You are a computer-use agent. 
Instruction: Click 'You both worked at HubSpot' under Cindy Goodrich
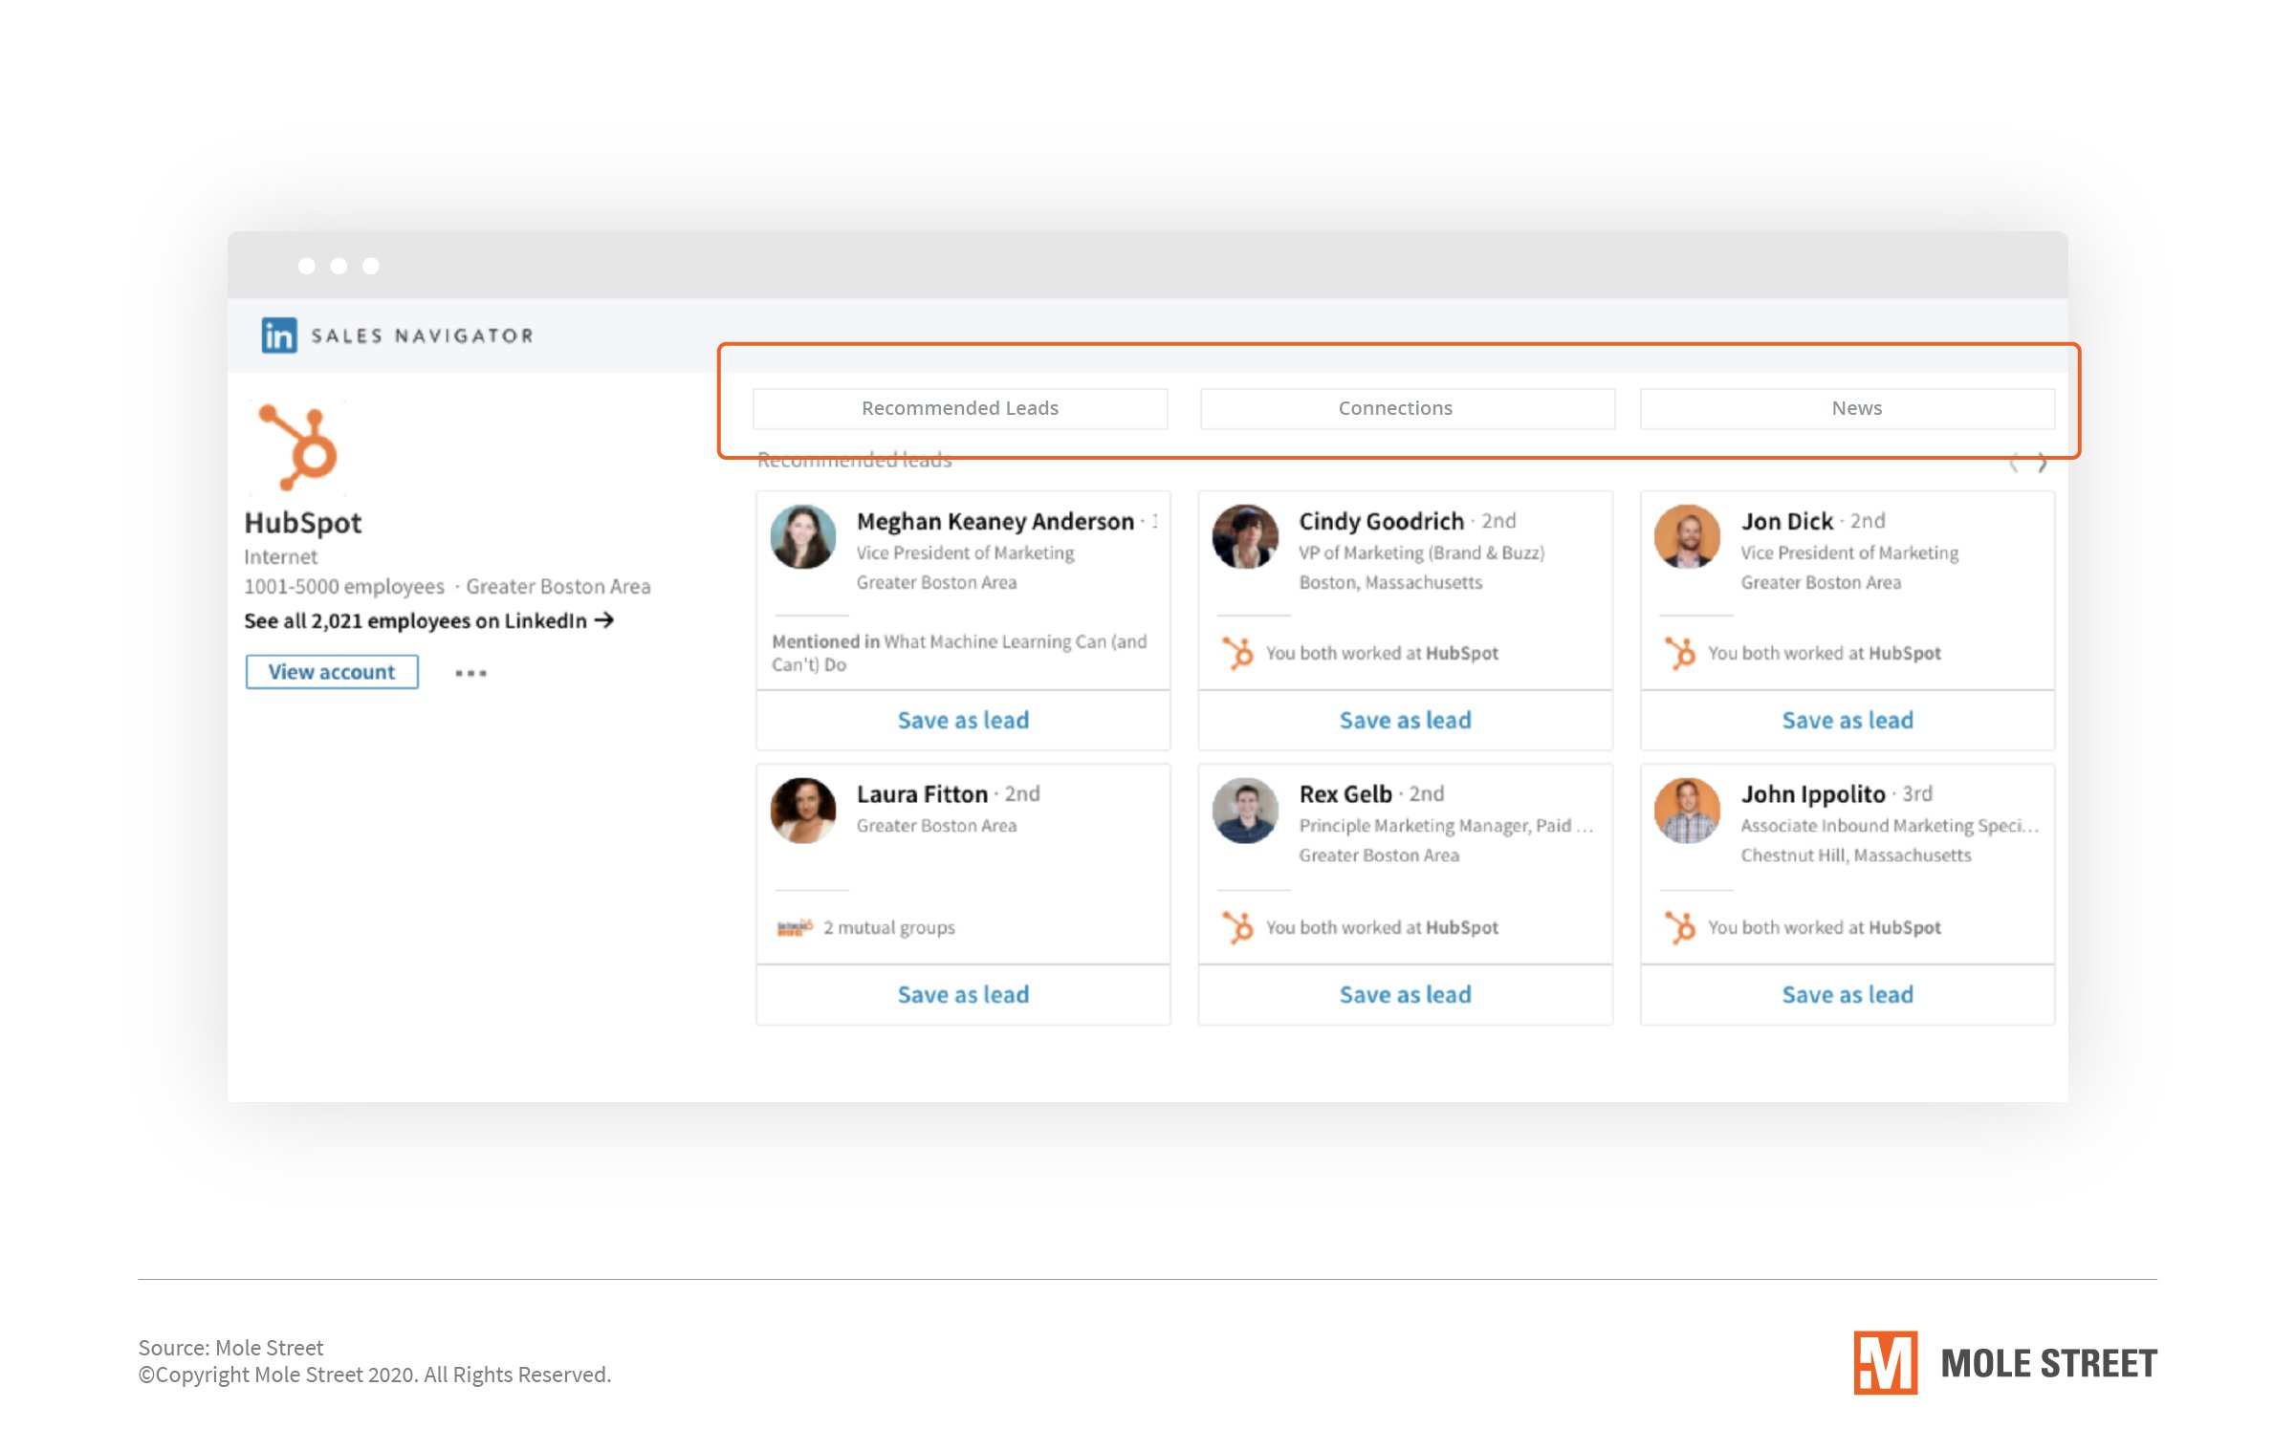click(x=1382, y=653)
